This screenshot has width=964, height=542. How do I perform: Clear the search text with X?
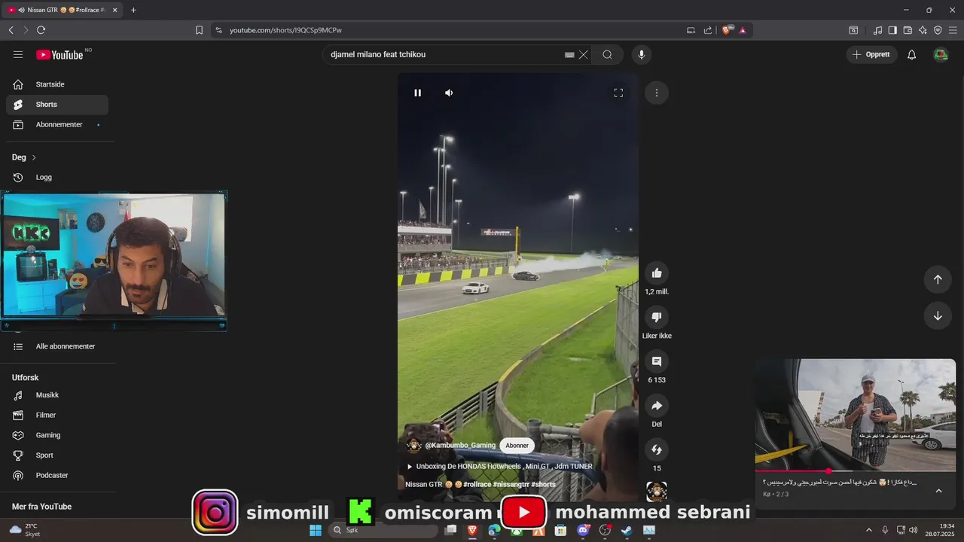tap(583, 54)
